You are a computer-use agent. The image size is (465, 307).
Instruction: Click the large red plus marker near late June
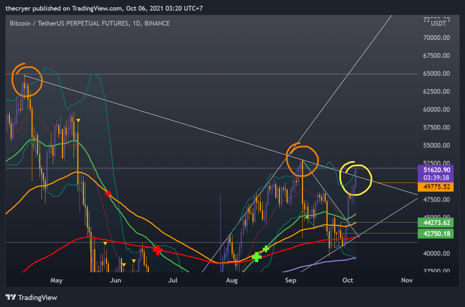pos(158,250)
